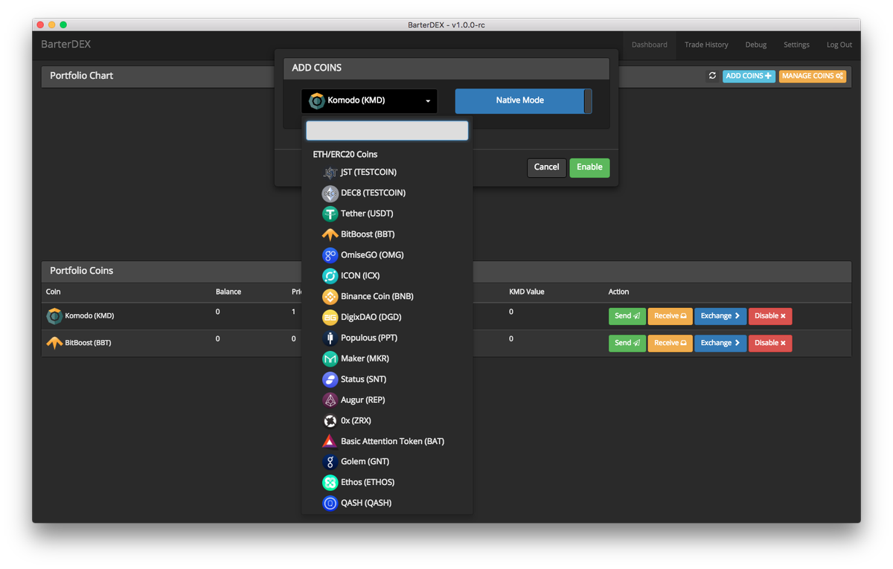Disable the BitBoost coin
The height and width of the screenshot is (569, 893).
click(x=770, y=343)
